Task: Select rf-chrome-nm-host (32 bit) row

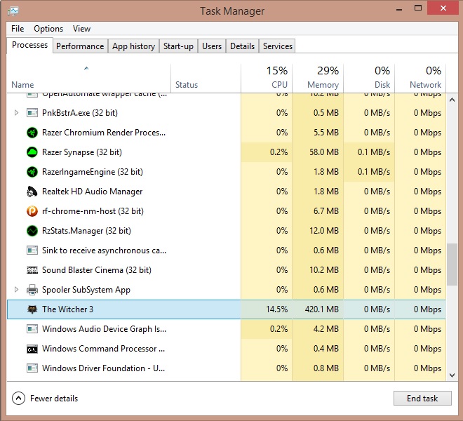Action: point(226,211)
